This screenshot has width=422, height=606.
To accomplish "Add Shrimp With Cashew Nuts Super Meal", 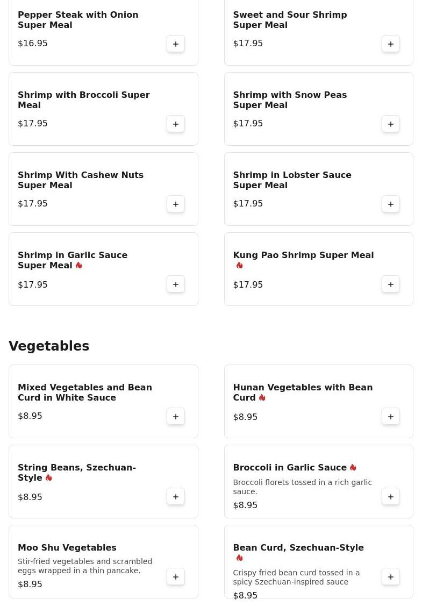I will coord(176,204).
